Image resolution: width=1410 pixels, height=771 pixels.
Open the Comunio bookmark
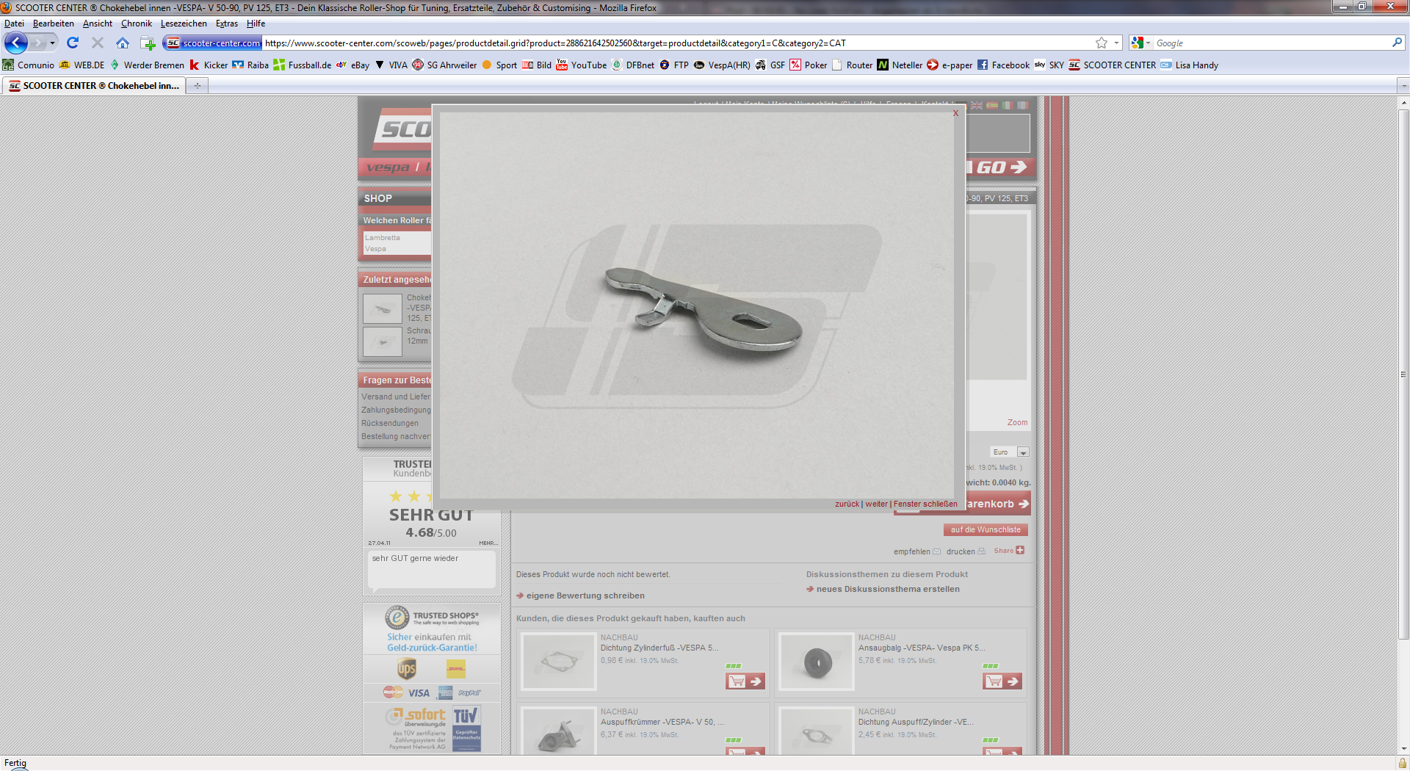[29, 65]
